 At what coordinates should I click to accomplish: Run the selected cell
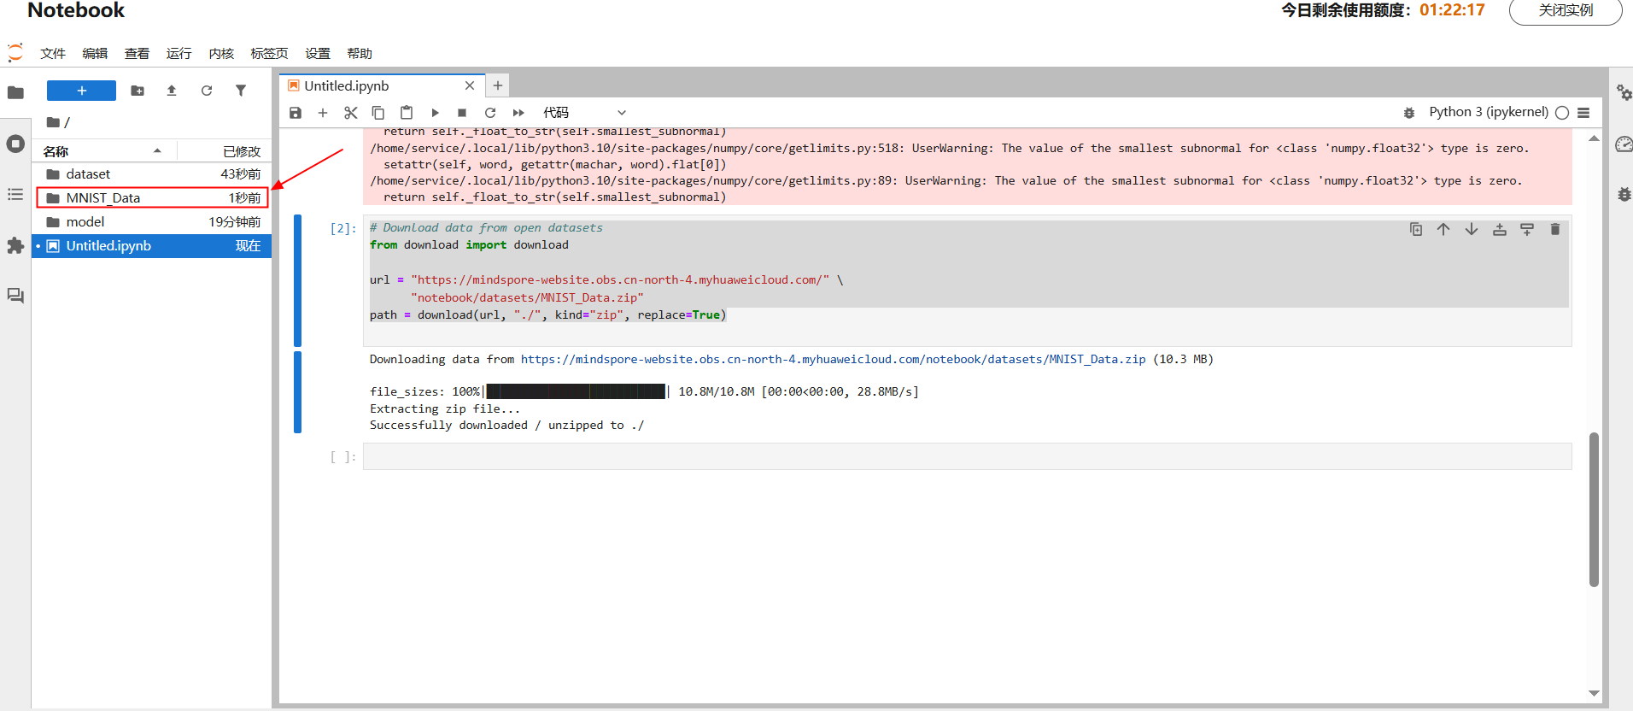click(x=435, y=113)
